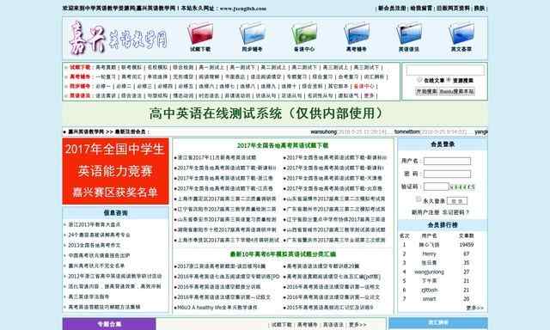Open 新会员注册 in top bar
The image size is (550, 330).
click(x=392, y=8)
